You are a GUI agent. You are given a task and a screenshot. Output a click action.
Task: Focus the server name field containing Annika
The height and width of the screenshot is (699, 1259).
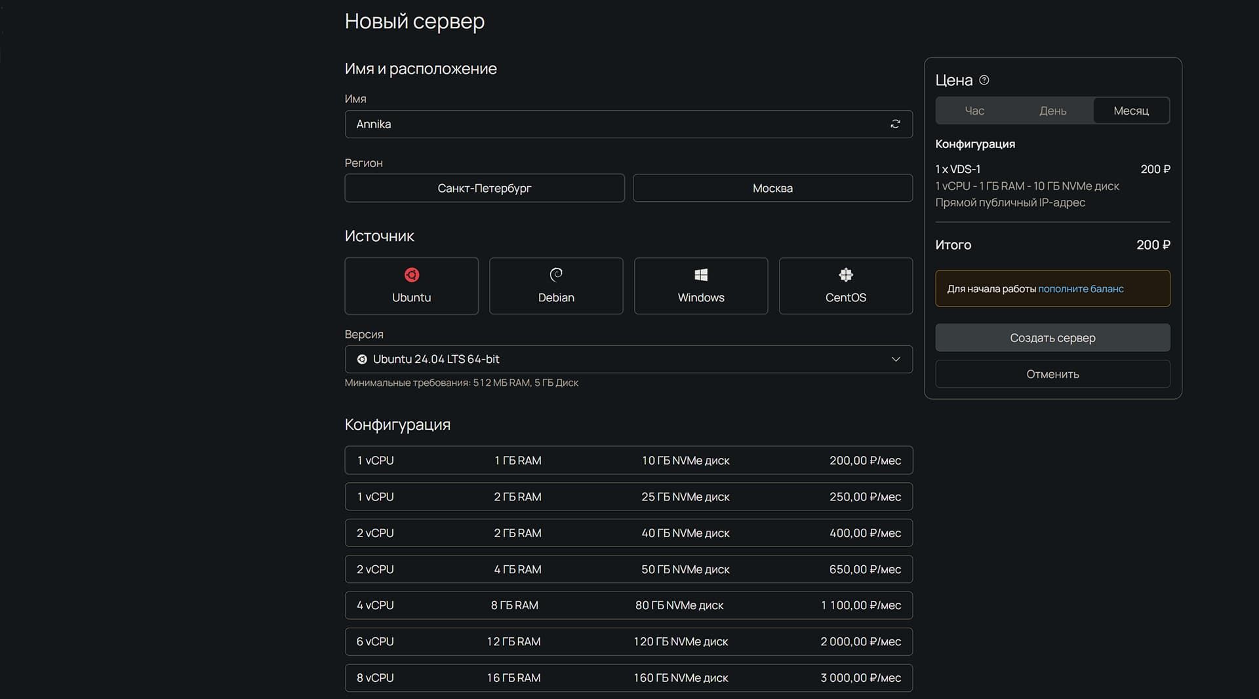click(x=629, y=124)
